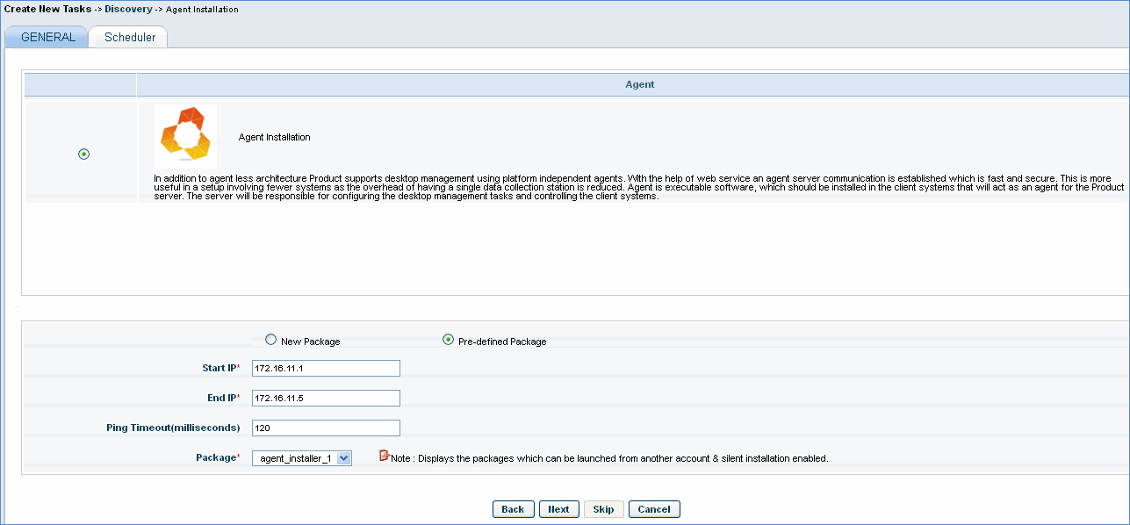Click the orange Agent Installation logo
1130x525 pixels.
pyautogui.click(x=184, y=136)
